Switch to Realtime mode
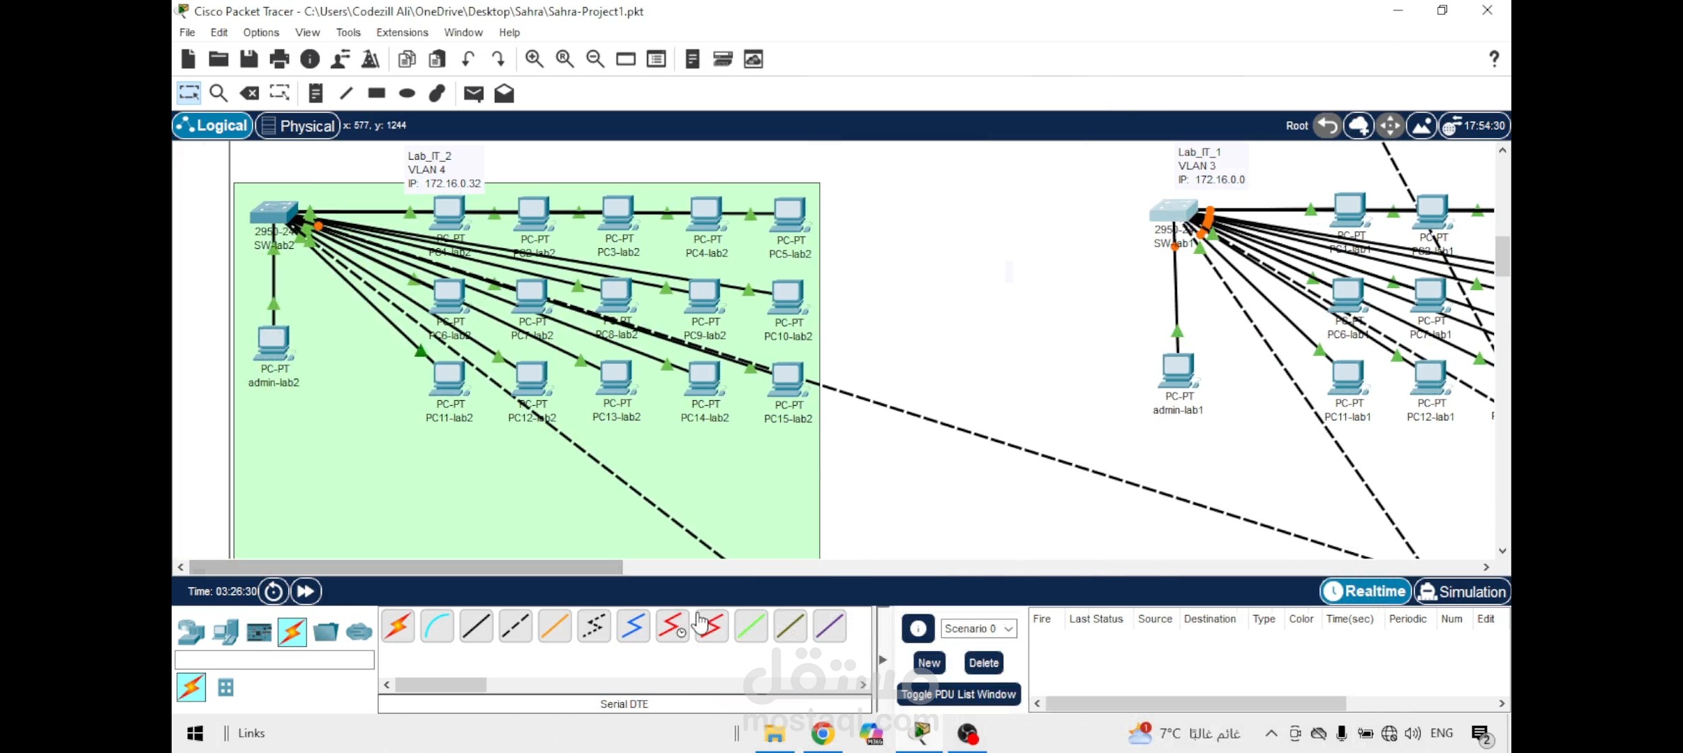 1366,591
